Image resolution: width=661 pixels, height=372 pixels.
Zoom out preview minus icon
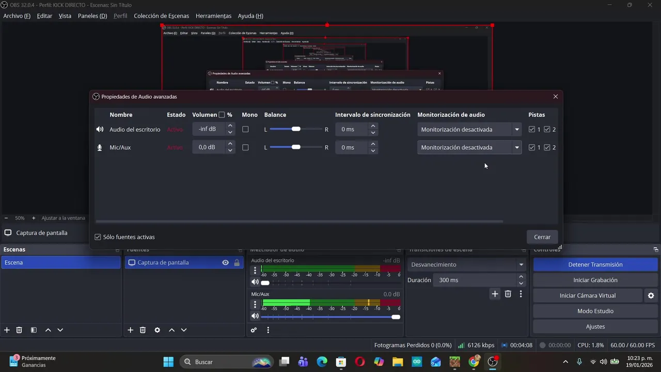6,218
